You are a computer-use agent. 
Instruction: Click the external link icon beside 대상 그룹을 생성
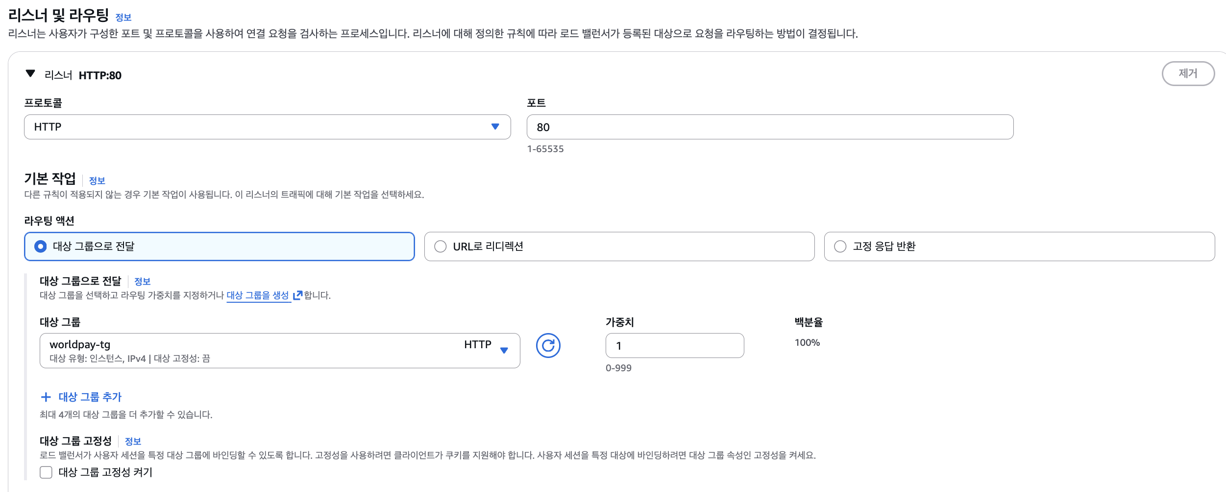[297, 295]
